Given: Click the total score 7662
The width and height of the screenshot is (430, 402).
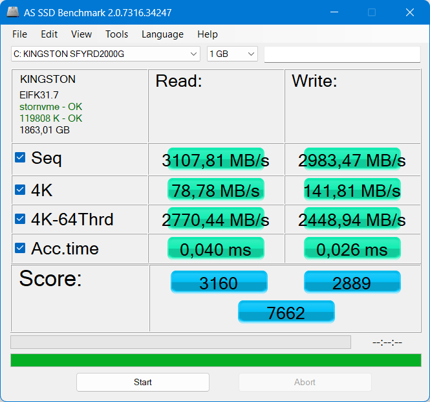Looking at the screenshot, I should (286, 312).
